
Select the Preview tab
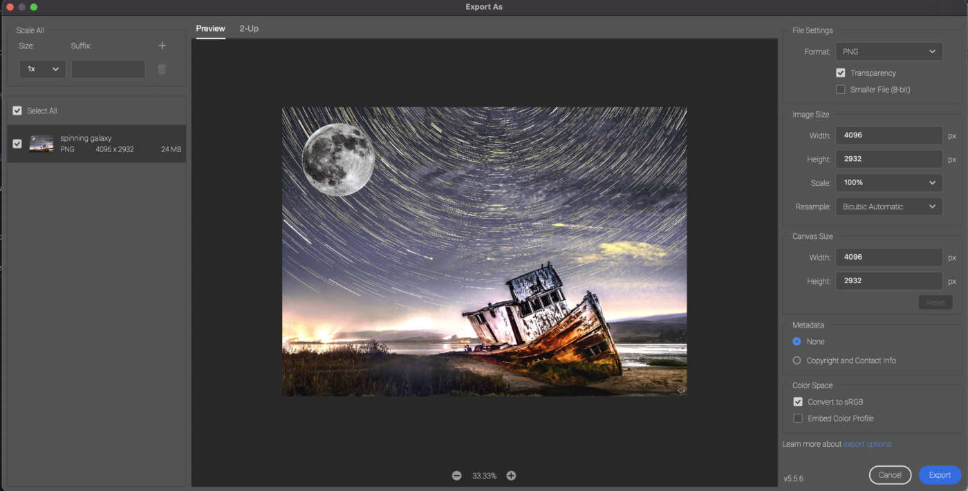(x=210, y=28)
